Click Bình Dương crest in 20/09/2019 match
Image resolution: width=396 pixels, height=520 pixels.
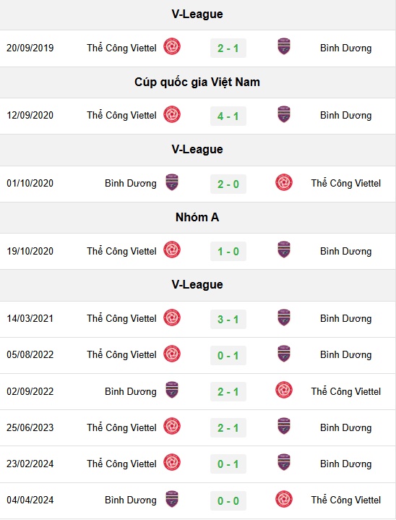(x=284, y=47)
